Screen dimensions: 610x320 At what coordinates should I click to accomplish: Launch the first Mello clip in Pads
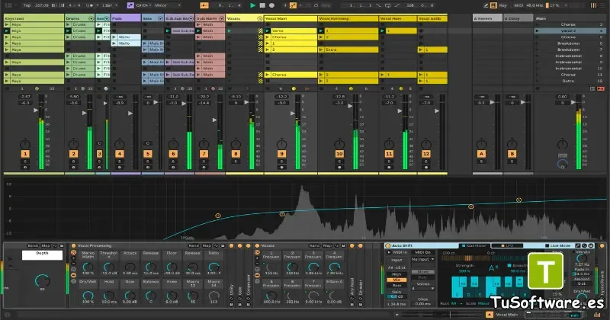114,37
